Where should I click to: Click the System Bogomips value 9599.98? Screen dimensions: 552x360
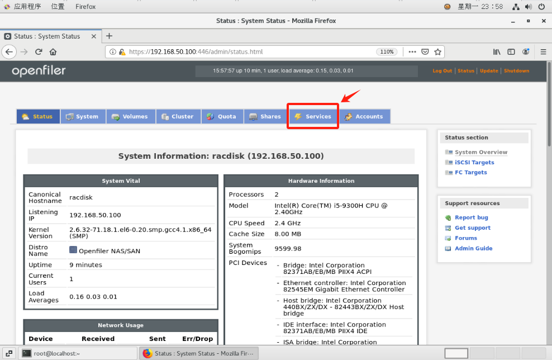(x=288, y=249)
